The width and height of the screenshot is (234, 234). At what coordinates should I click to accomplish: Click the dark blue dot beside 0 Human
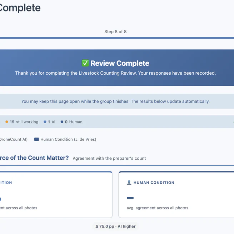62,122
